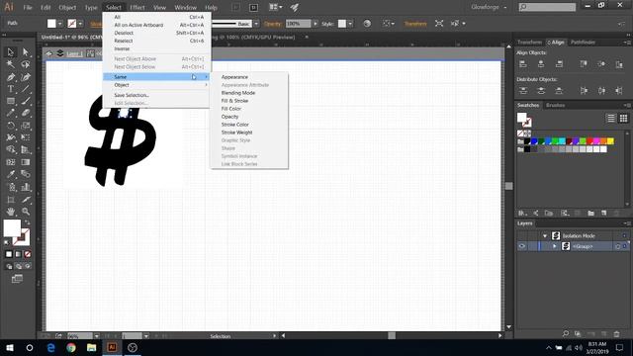Image resolution: width=633 pixels, height=356 pixels.
Task: Show swatches in thumbnail grid view
Action: click(x=624, y=118)
